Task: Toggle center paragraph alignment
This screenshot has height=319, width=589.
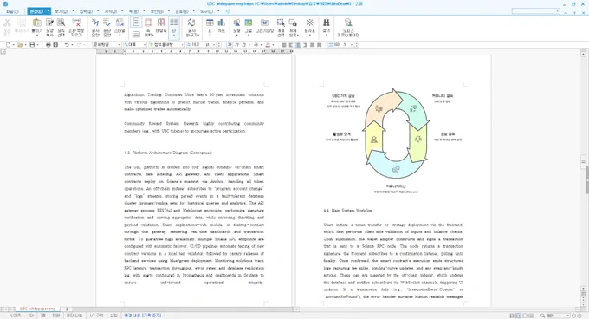Action: [x=298, y=45]
